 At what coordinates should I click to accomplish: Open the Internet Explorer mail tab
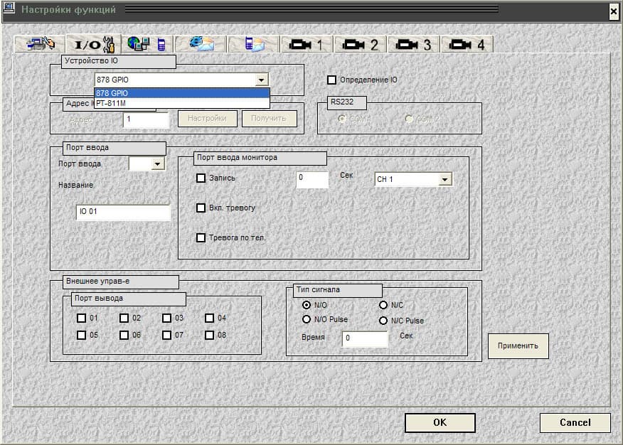(x=200, y=44)
